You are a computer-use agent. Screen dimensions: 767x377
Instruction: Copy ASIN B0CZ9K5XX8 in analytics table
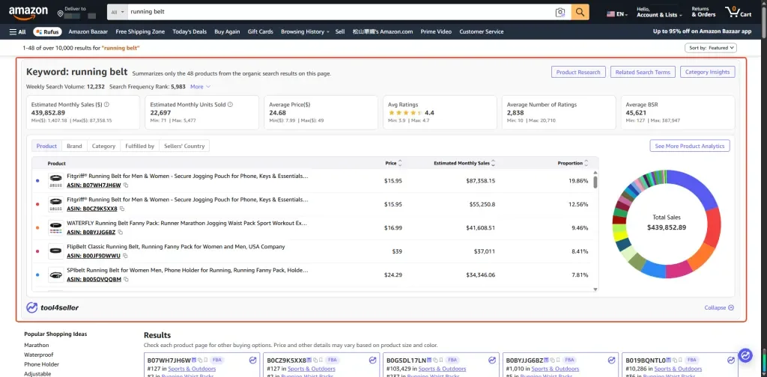coord(122,209)
